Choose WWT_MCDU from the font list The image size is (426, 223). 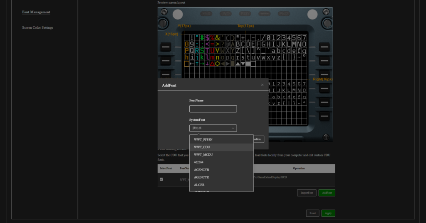(x=221, y=155)
